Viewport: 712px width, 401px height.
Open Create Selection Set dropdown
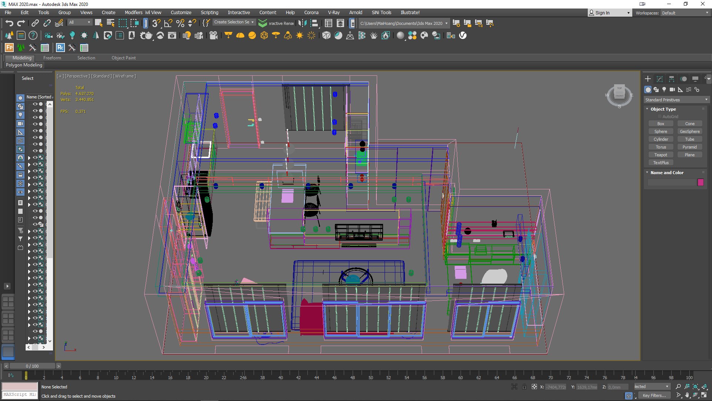234,22
